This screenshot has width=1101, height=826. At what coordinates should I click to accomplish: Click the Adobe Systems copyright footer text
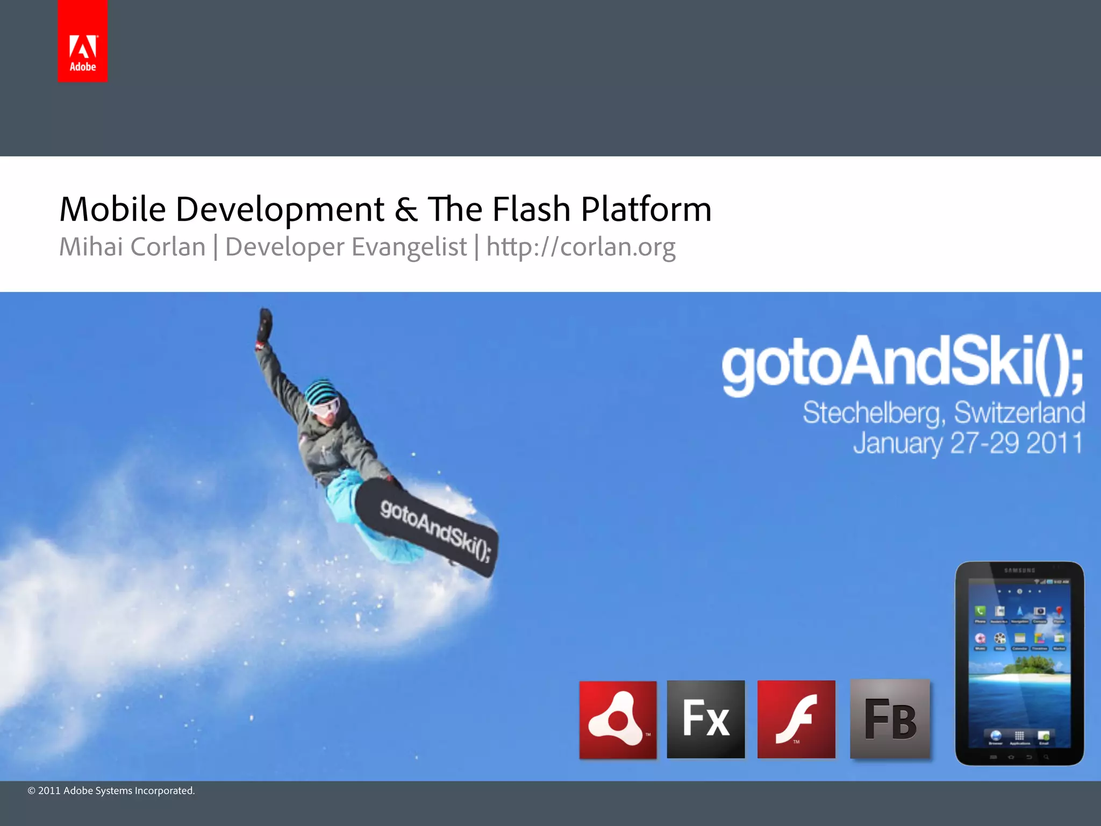pos(111,791)
